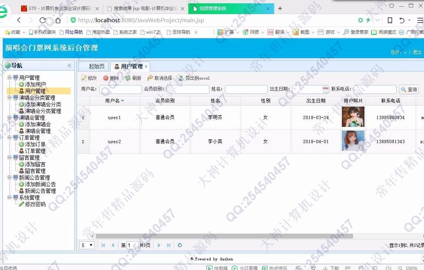
Task: Click the horizontal table scrollbar
Action: pyautogui.click(x=224, y=236)
